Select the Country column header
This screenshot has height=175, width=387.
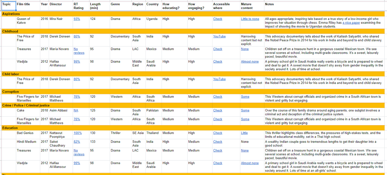pos(153,6)
